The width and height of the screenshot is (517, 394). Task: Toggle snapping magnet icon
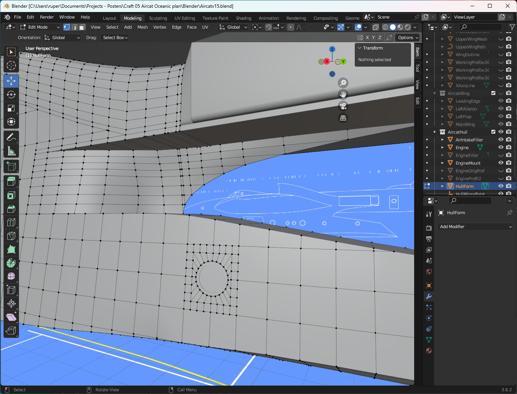pos(268,27)
